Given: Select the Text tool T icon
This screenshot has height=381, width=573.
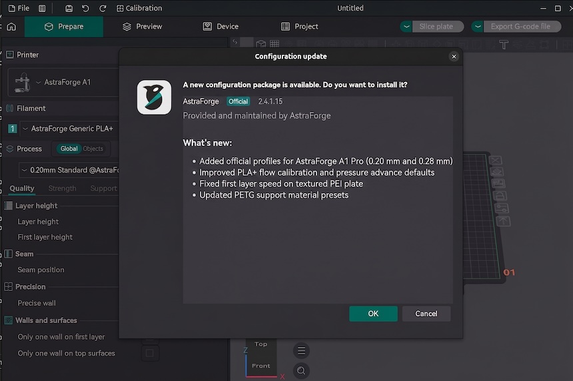Looking at the screenshot, I should tap(504, 45).
